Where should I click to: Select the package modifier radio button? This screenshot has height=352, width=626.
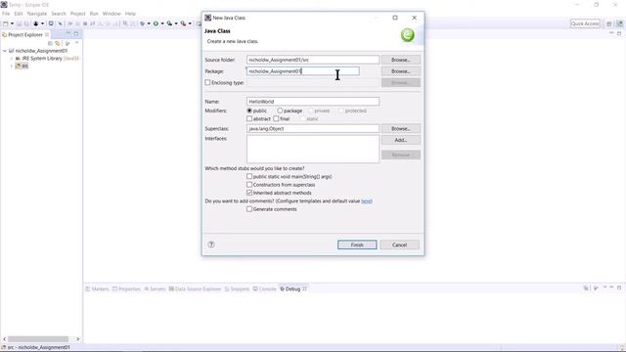coord(280,110)
